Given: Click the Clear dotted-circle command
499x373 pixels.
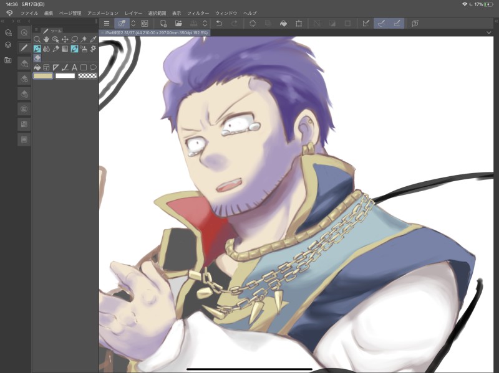Looking at the screenshot, I should 253,23.
